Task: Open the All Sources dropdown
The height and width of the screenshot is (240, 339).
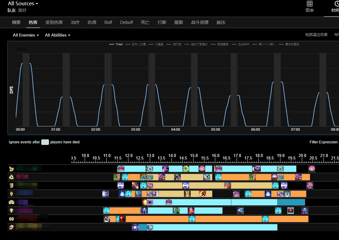Action: pos(23,4)
